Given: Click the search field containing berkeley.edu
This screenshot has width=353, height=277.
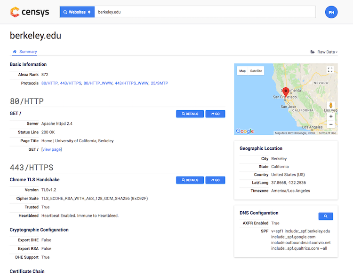Looking at the screenshot, I should [205, 12].
